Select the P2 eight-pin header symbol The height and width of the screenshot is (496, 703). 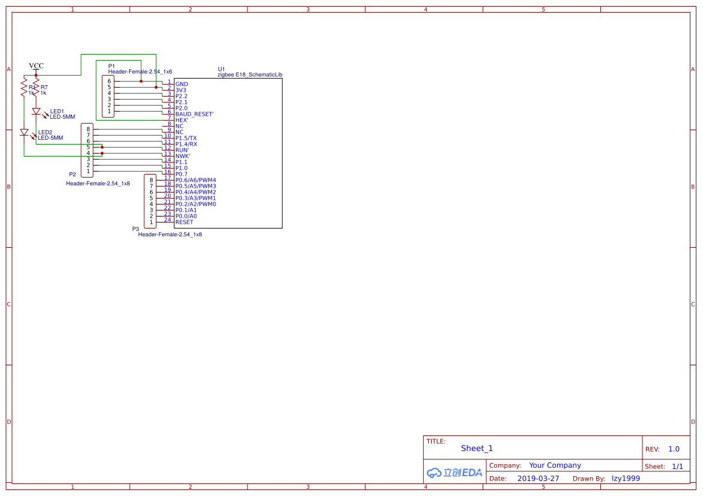click(88, 150)
